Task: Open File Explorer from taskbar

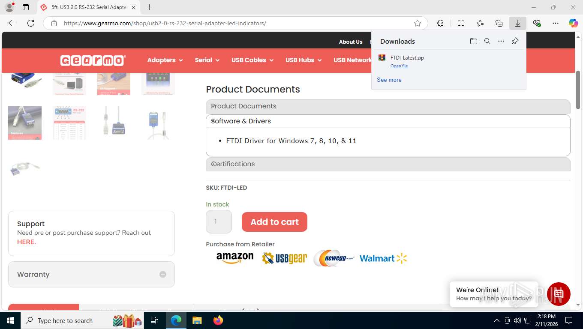Action: tap(197, 320)
